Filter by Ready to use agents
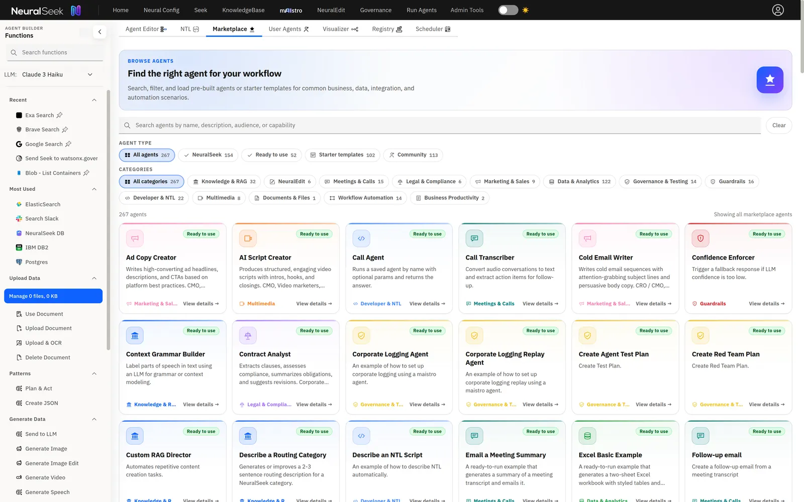 (x=272, y=155)
